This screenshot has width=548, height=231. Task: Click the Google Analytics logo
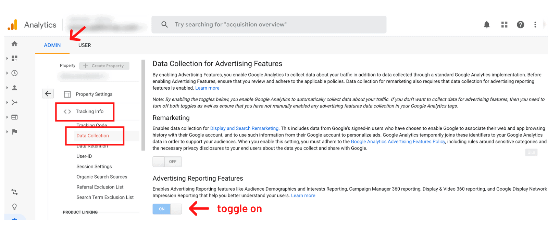pyautogui.click(x=12, y=25)
